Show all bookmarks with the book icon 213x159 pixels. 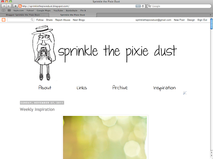(4, 10)
